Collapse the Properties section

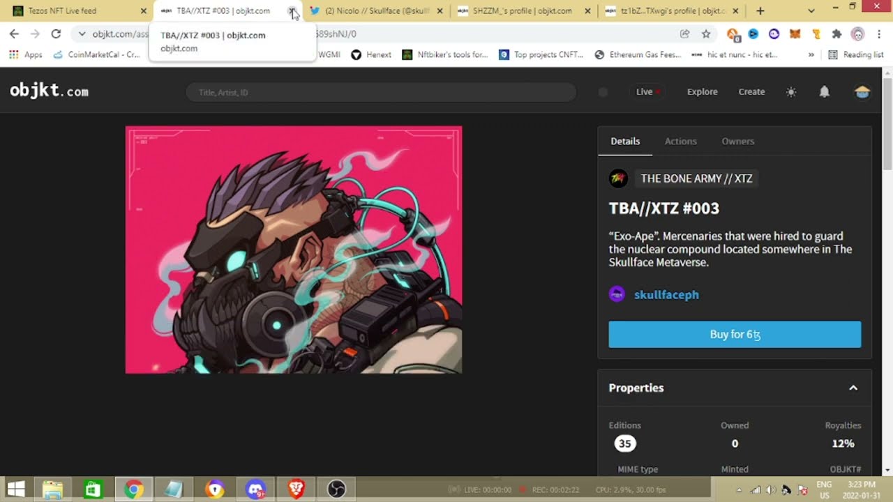pos(853,388)
